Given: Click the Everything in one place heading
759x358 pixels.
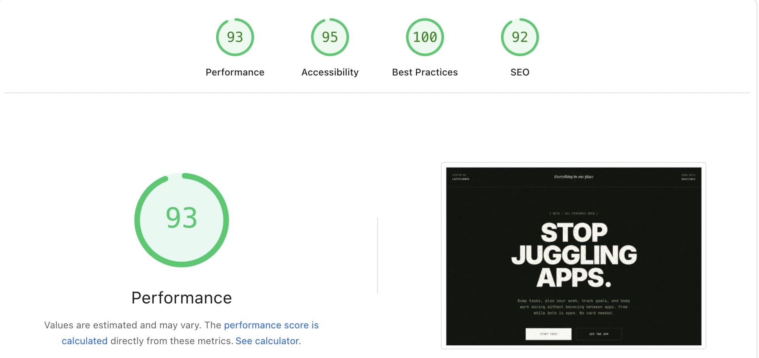Looking at the screenshot, I should [573, 176].
